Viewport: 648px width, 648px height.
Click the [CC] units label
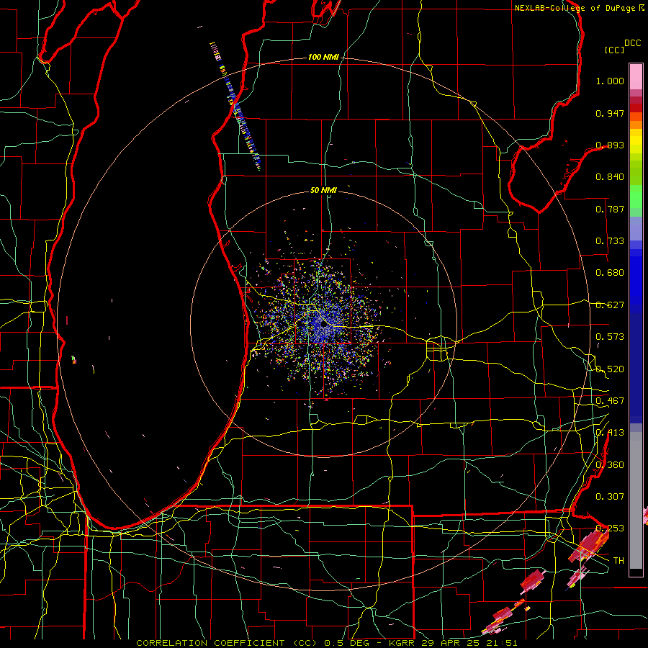[615, 50]
